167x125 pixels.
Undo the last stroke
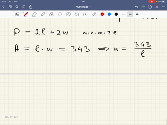tap(136, 7)
